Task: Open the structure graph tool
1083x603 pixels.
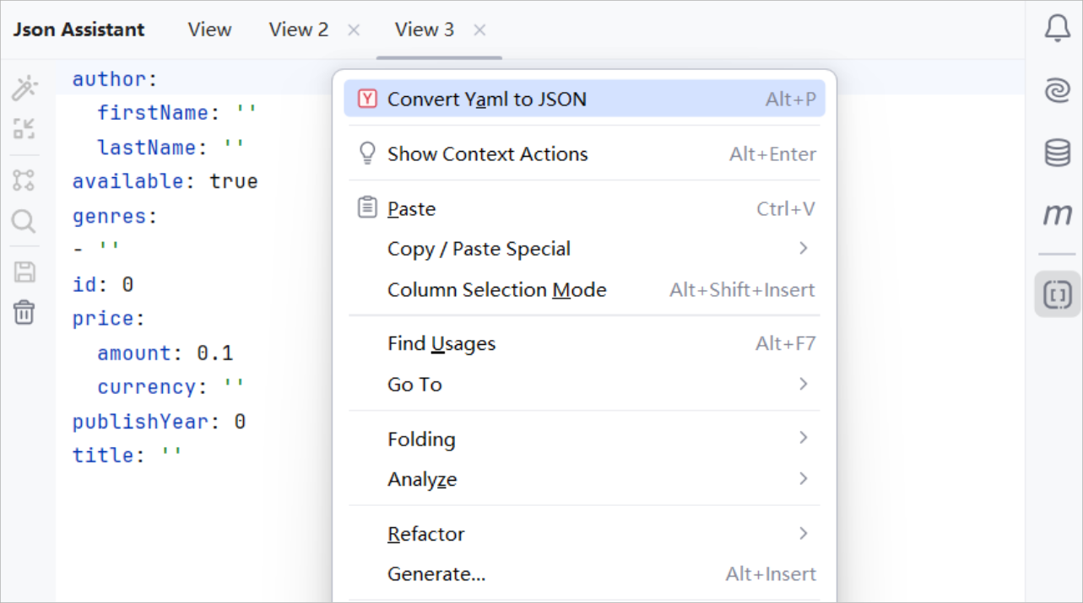Action: (x=24, y=179)
